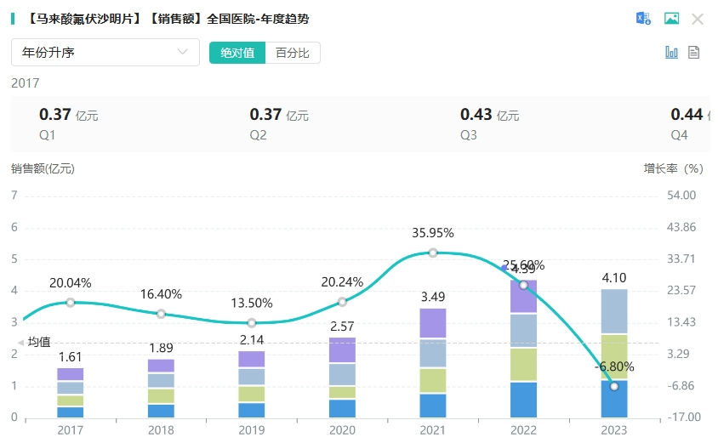Click the 2023 growth point -6.80%
The width and height of the screenshot is (718, 443).
(x=614, y=386)
